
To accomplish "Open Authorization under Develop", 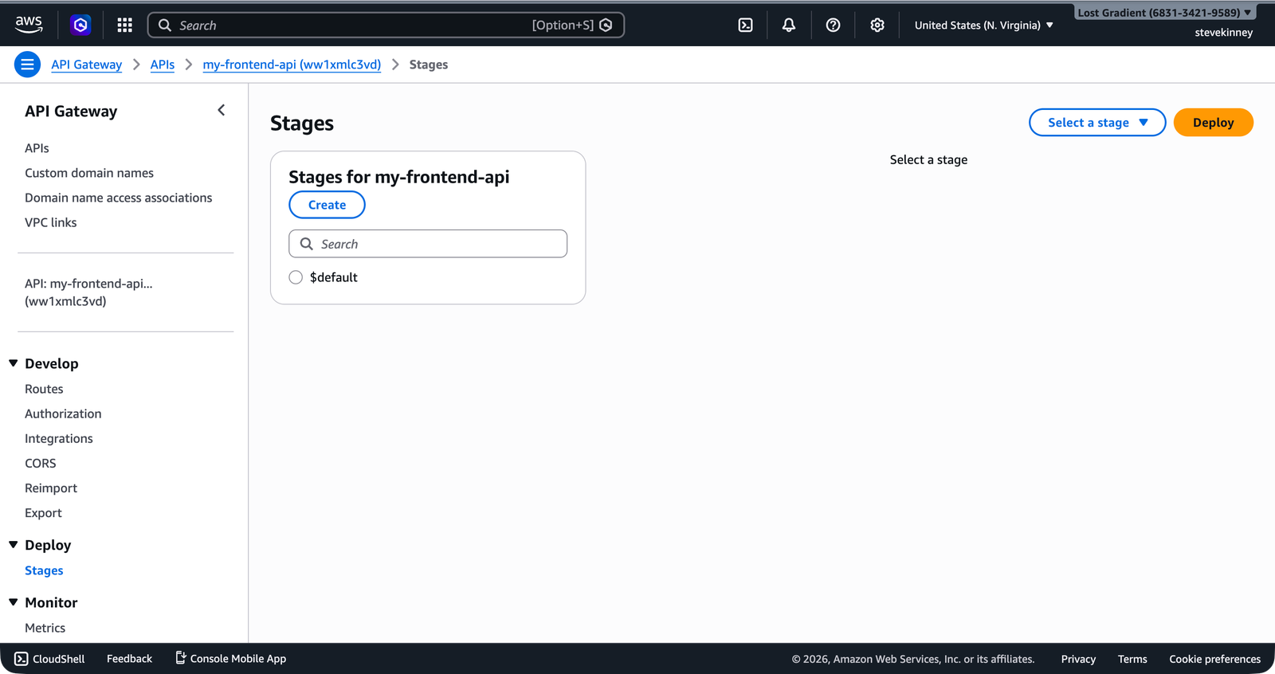I will click(63, 413).
